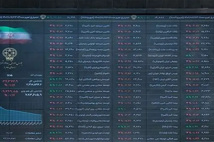The height and width of the screenshot is (142, 214).
Task: Click red down arrow in تامین سرمایه امید row
Action: [x=51, y=26]
